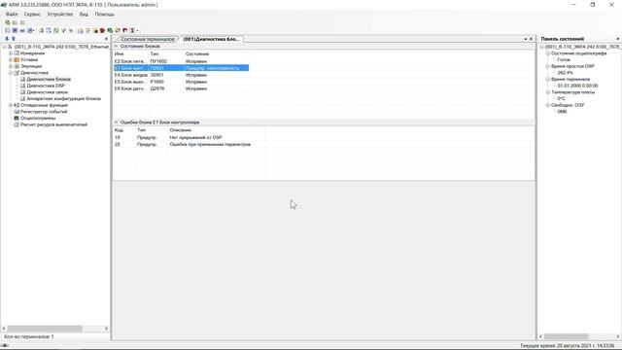Select the E2 Блок пита... row
Viewport: 622px width, 350px height.
coord(181,61)
